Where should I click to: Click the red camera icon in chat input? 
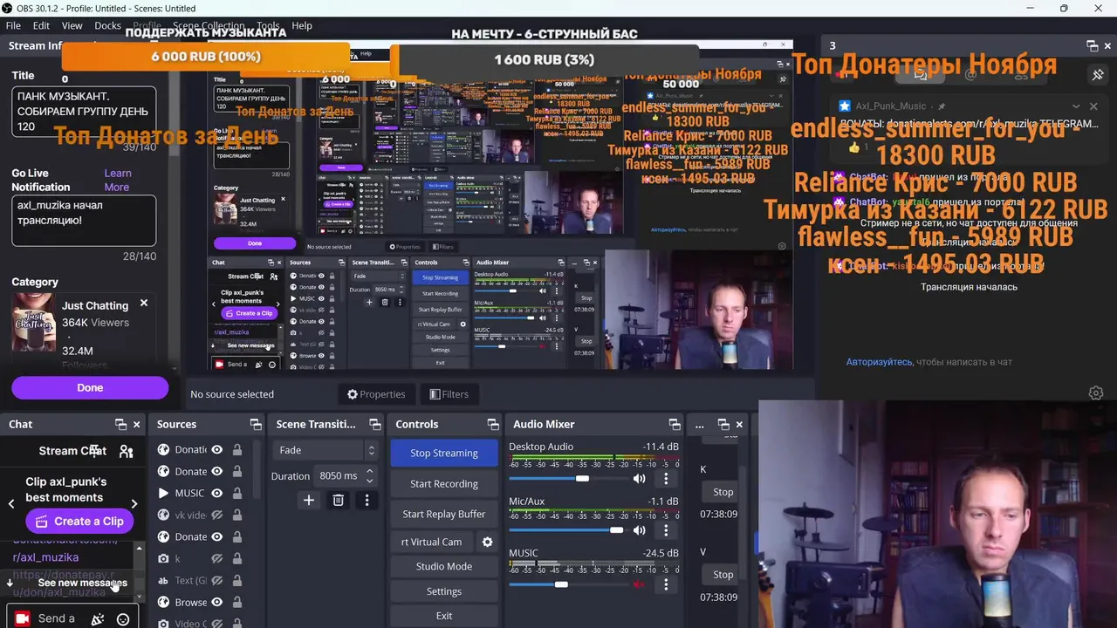tap(23, 618)
